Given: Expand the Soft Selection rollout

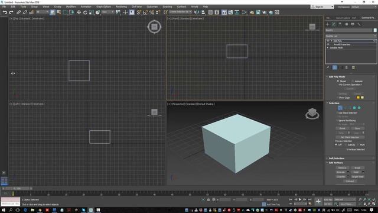Looking at the screenshot, I should coord(337,159).
